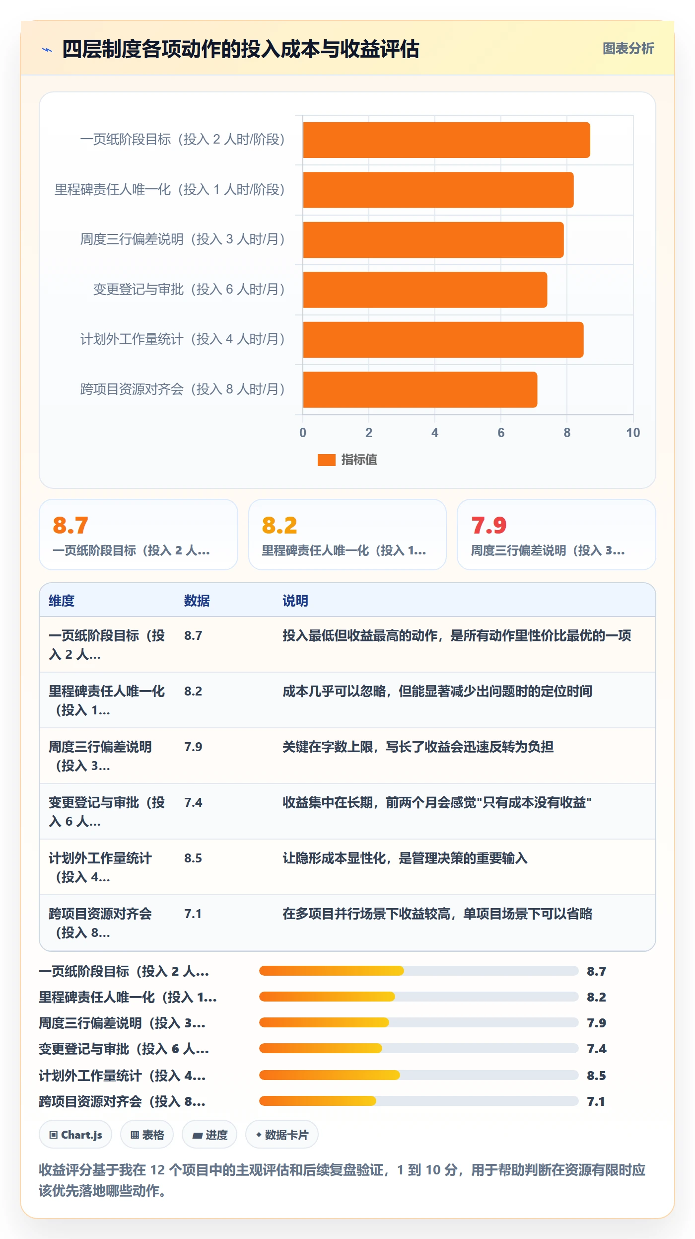Click the 说明 table column header
This screenshot has height=1239, width=695.
point(295,601)
